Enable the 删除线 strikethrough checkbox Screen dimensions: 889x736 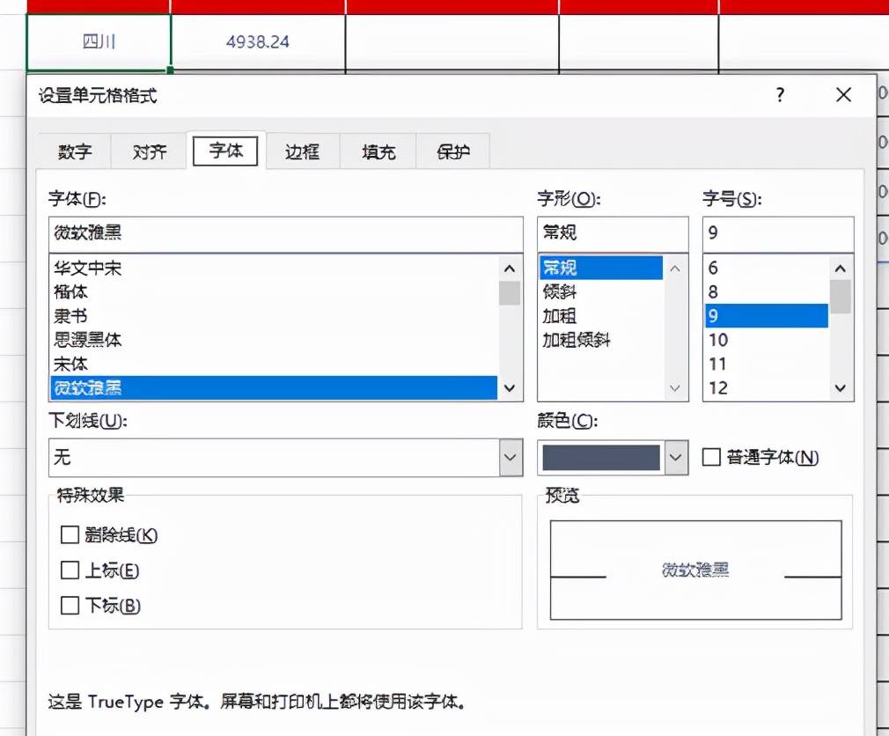coord(70,534)
